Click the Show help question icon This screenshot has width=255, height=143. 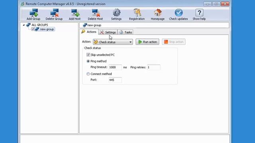(x=199, y=13)
